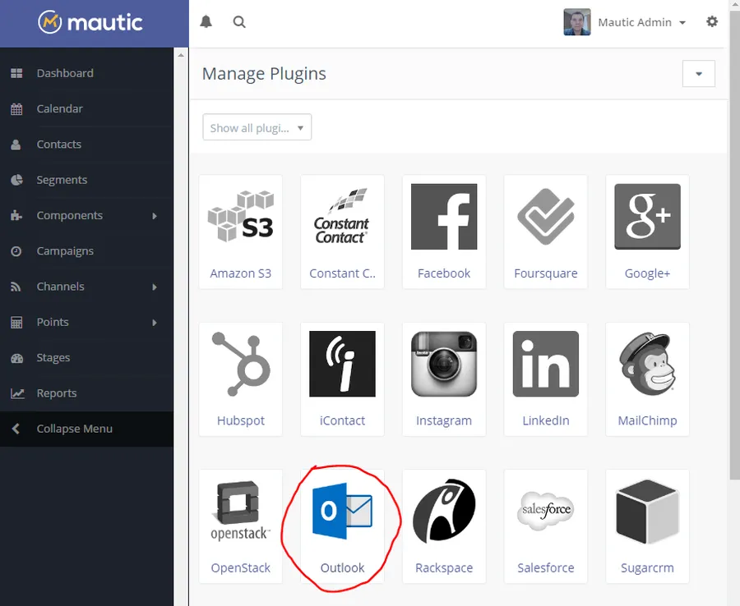Screen dimensions: 740x606
Task: Open the Rackspace plugin logo
Action: [444, 511]
